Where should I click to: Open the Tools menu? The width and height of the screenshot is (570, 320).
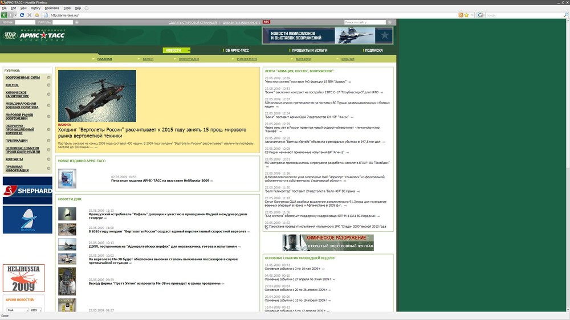pos(67,8)
